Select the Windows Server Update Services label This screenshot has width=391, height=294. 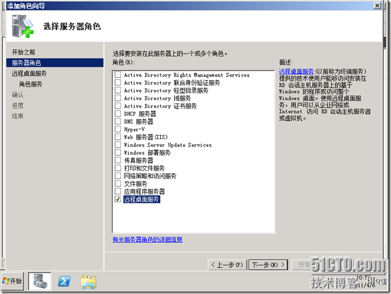pyautogui.click(x=168, y=145)
